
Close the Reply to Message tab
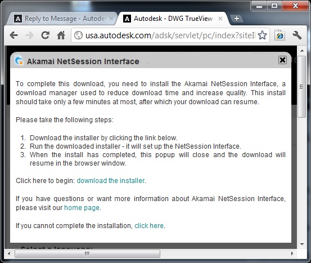click(x=111, y=19)
